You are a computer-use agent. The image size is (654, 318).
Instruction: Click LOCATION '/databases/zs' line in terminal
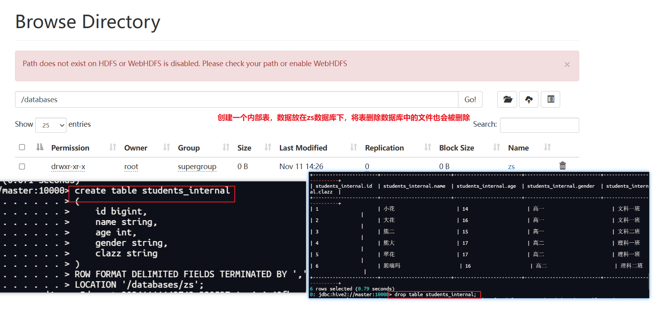click(x=139, y=285)
